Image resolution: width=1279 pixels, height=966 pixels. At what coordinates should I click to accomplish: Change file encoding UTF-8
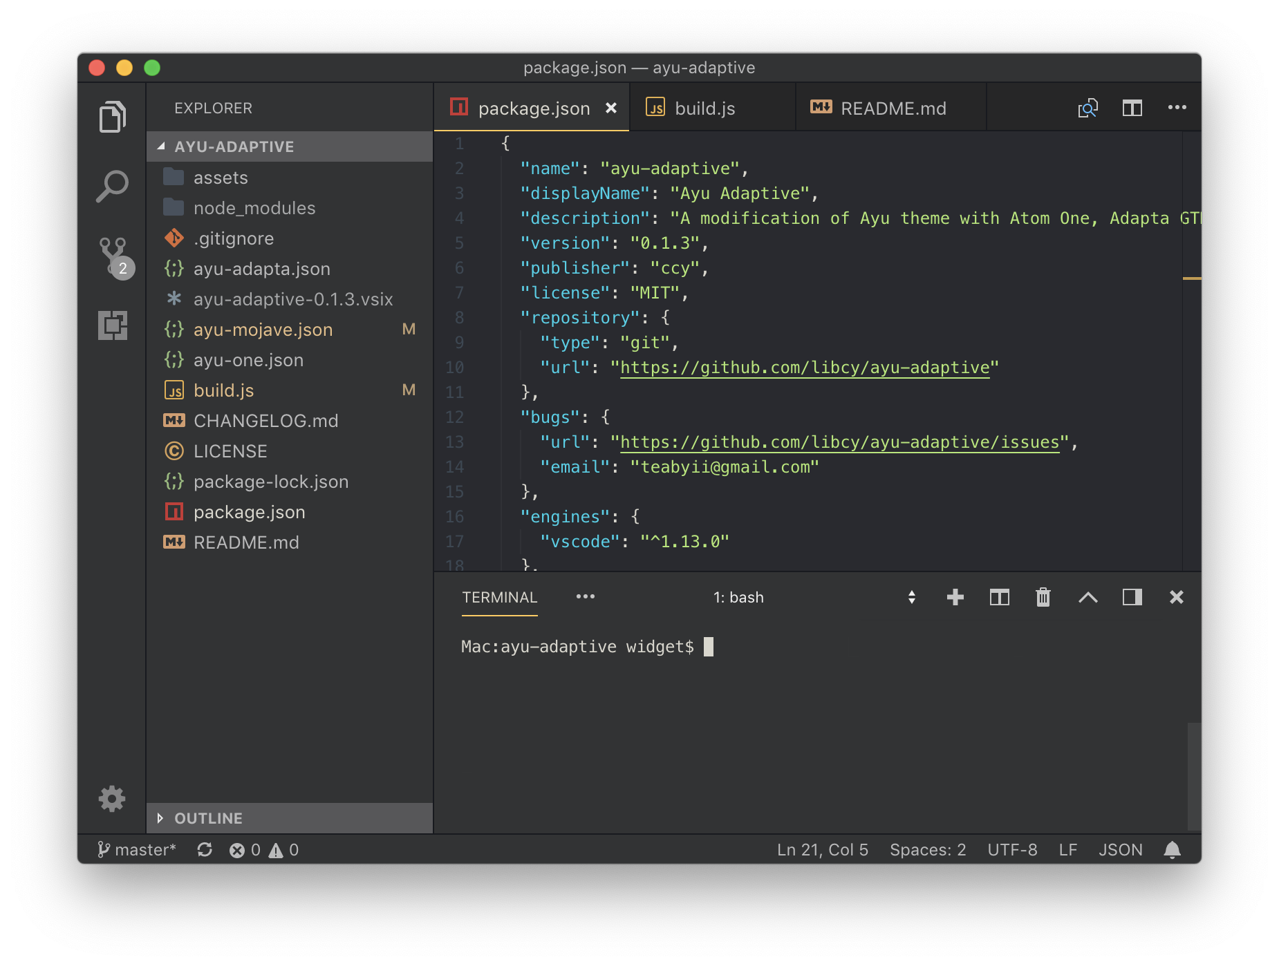point(1012,850)
